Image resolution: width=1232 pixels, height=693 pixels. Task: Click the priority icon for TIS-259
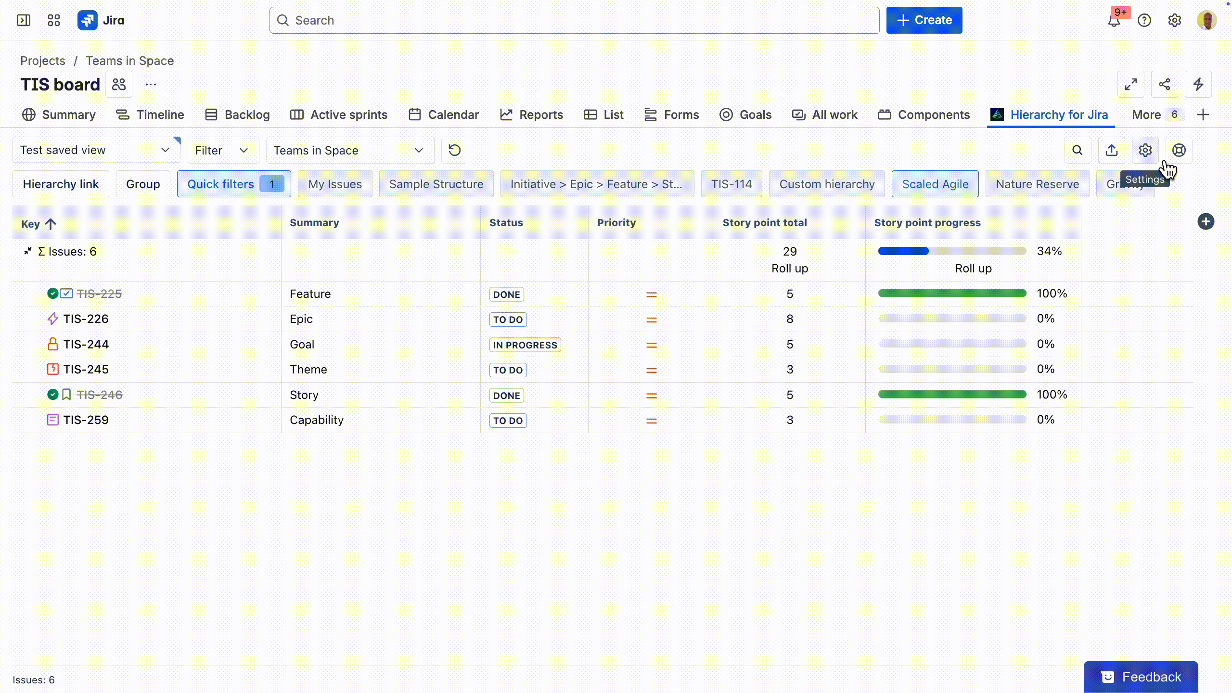(651, 421)
